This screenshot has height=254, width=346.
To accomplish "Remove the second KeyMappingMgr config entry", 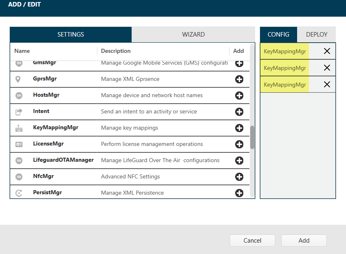I will [x=327, y=68].
